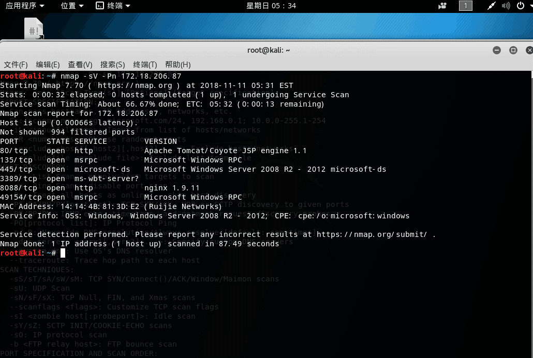Click the Service scan Timing 66.67% done line
Viewport: 533px width, 358px height.
click(x=162, y=104)
